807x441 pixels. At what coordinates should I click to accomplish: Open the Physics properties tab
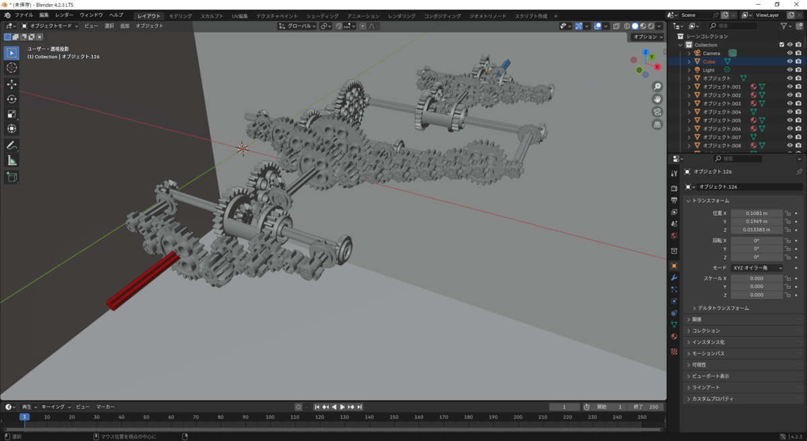[x=674, y=301]
